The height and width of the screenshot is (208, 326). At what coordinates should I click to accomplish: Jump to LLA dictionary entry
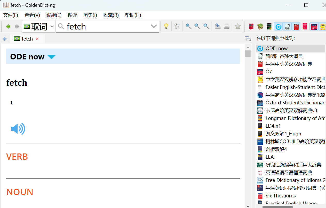pos(291,157)
